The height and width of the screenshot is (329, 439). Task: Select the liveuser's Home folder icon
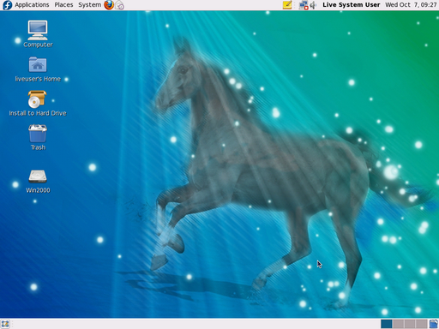click(x=38, y=64)
